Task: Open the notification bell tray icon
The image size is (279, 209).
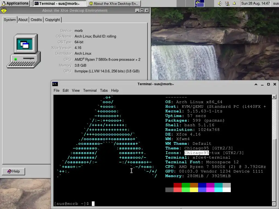Action: [234, 3]
